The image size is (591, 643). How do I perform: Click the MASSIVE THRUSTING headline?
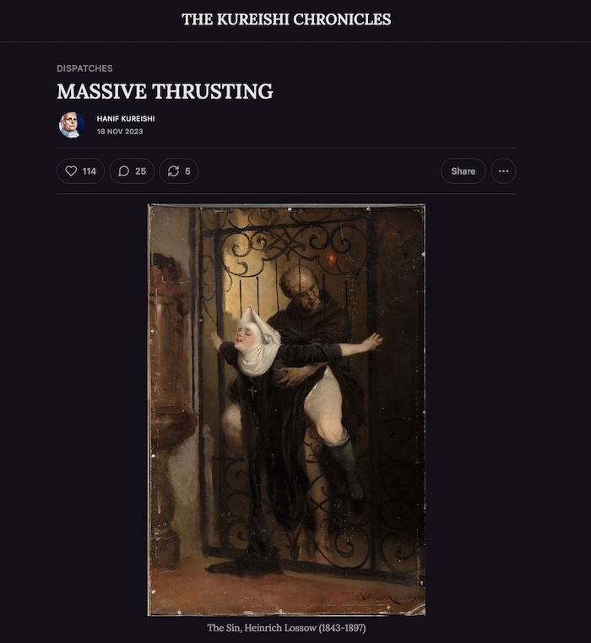coord(165,91)
